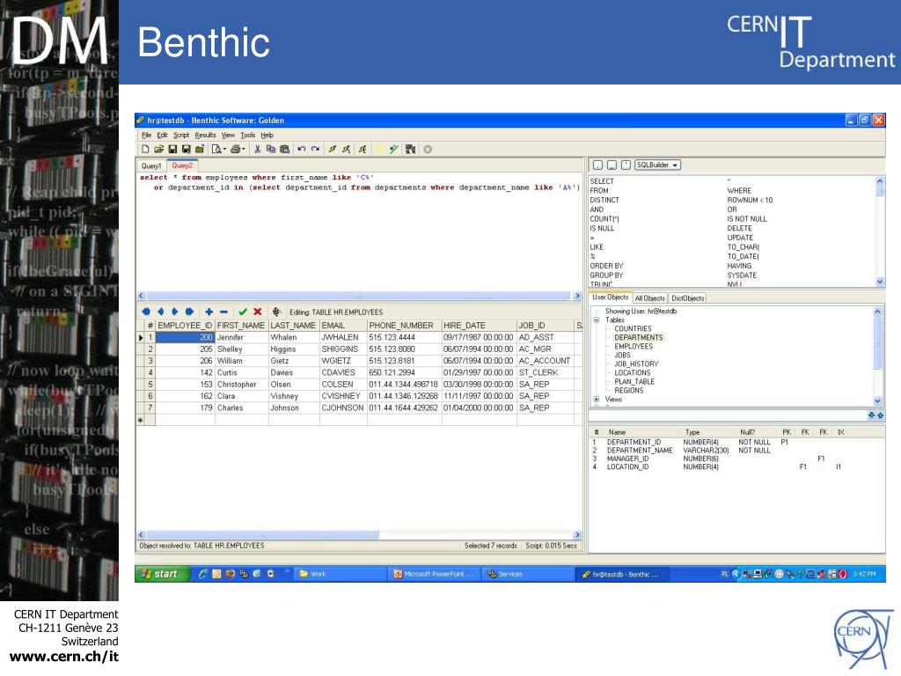
Task: Click the EMPLOYEE_ID column header
Action: coord(185,326)
